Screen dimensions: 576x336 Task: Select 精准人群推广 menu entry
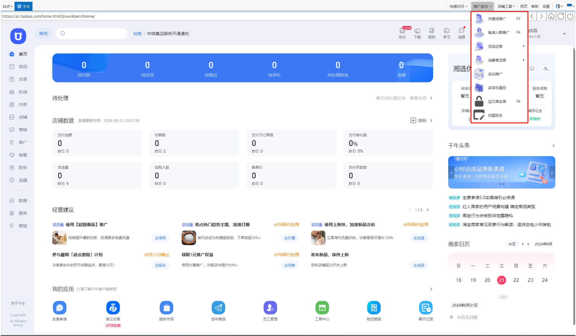coord(499,33)
